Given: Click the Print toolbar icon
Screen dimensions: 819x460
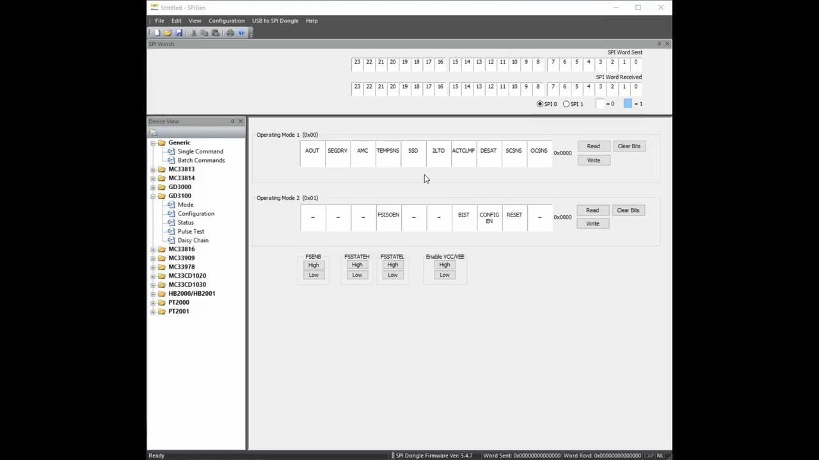Looking at the screenshot, I should (230, 33).
